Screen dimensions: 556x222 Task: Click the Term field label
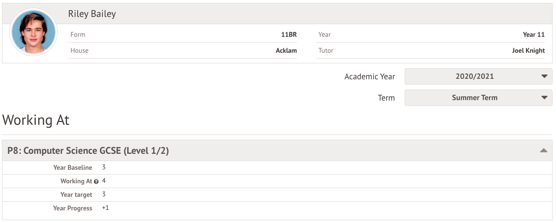(386, 98)
